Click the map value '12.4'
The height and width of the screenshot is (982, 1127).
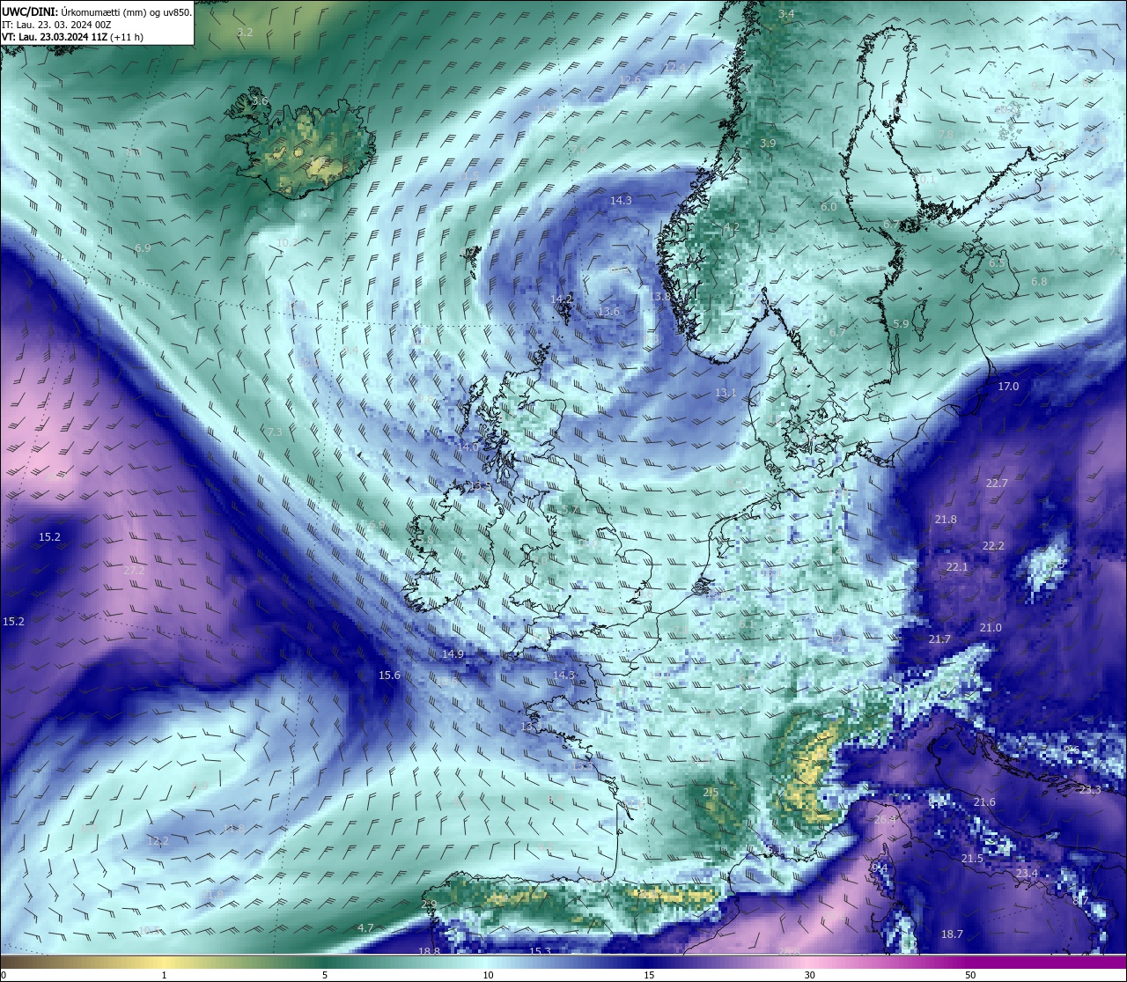click(674, 68)
